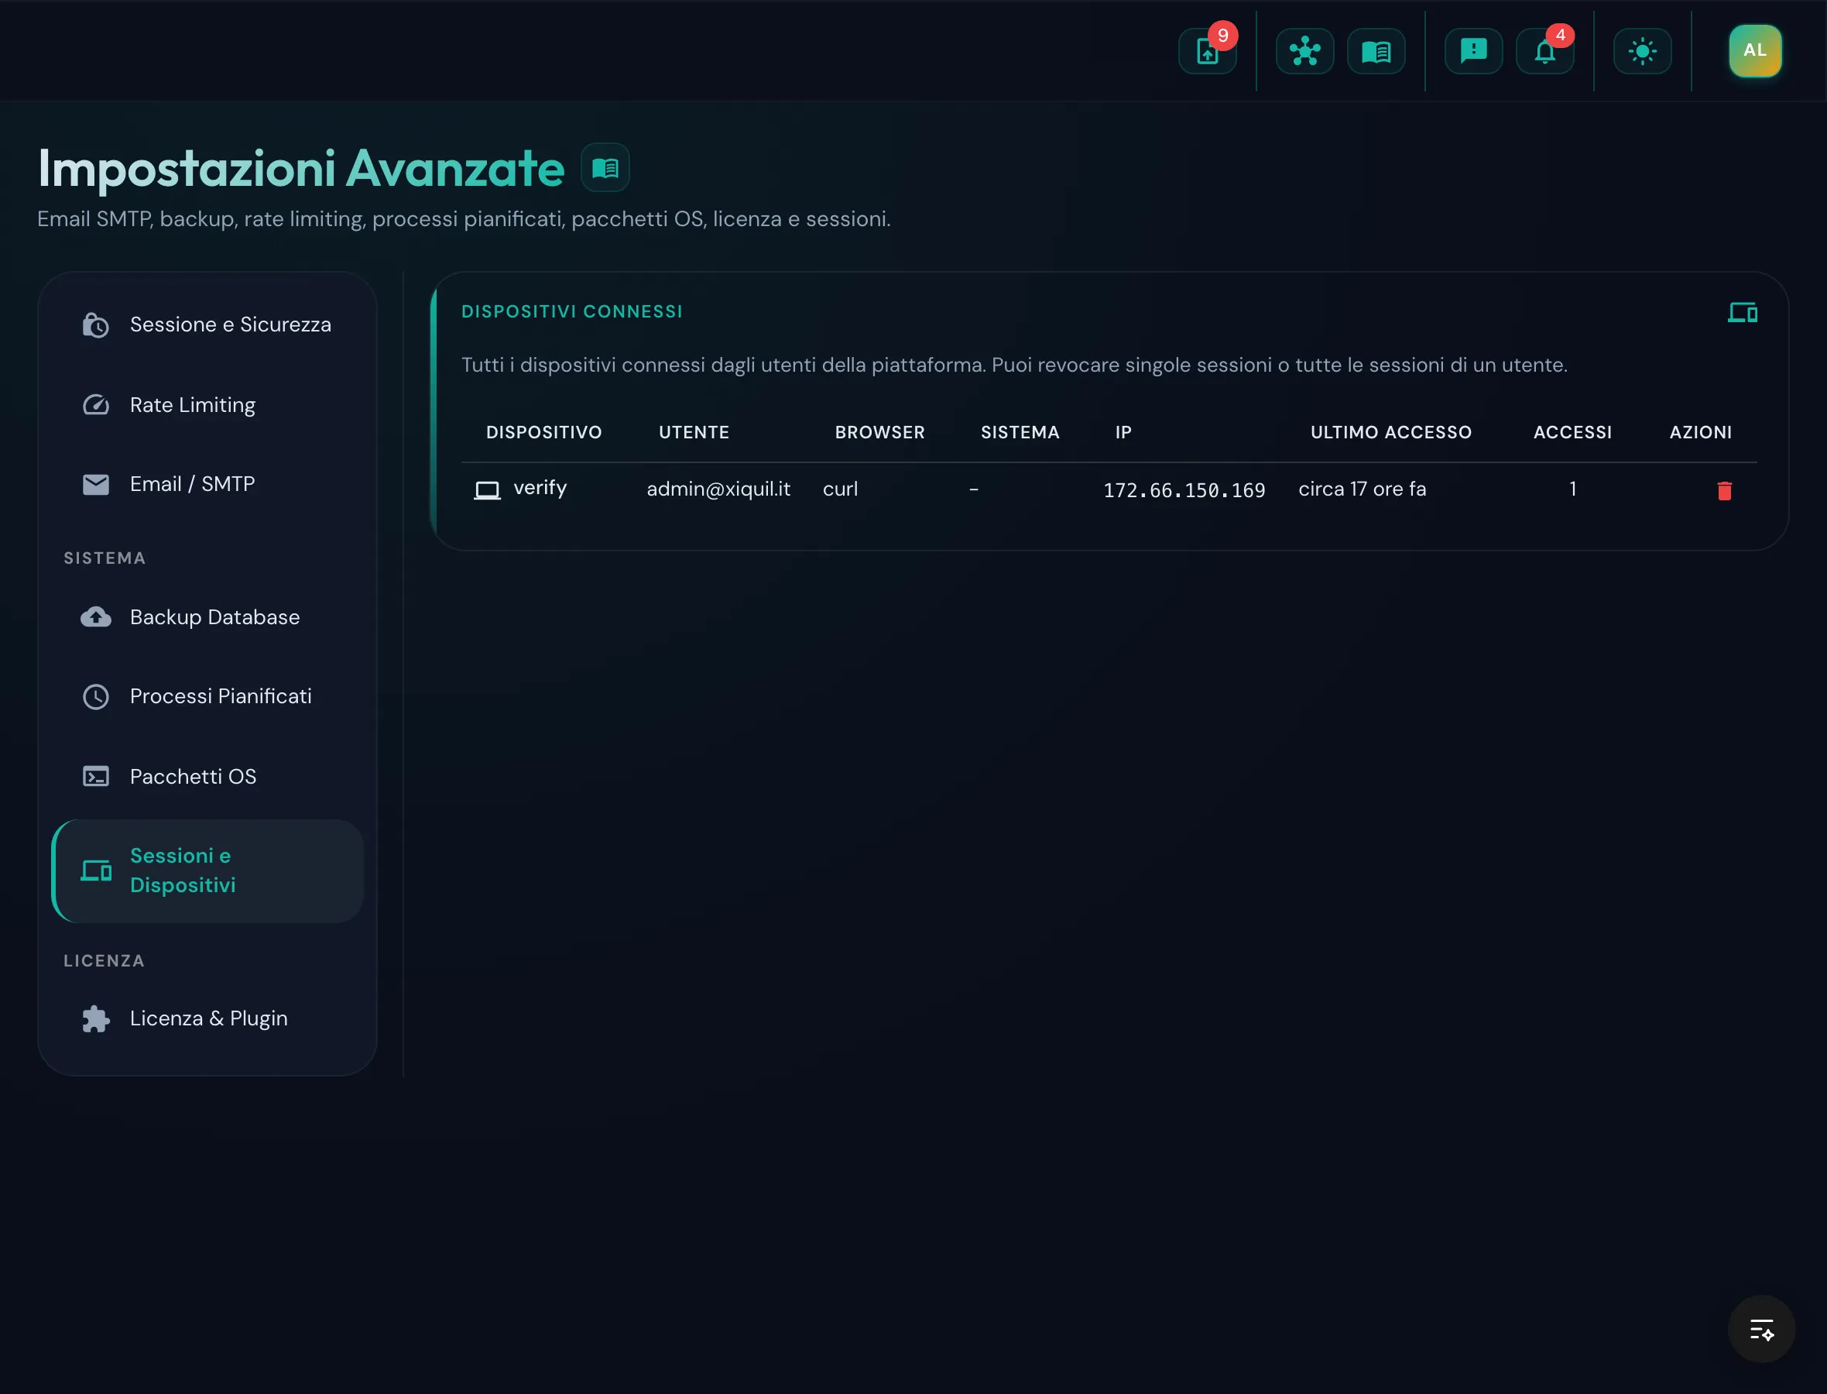Open Sessione e Sicurezza section
The width and height of the screenshot is (1827, 1394).
point(207,324)
